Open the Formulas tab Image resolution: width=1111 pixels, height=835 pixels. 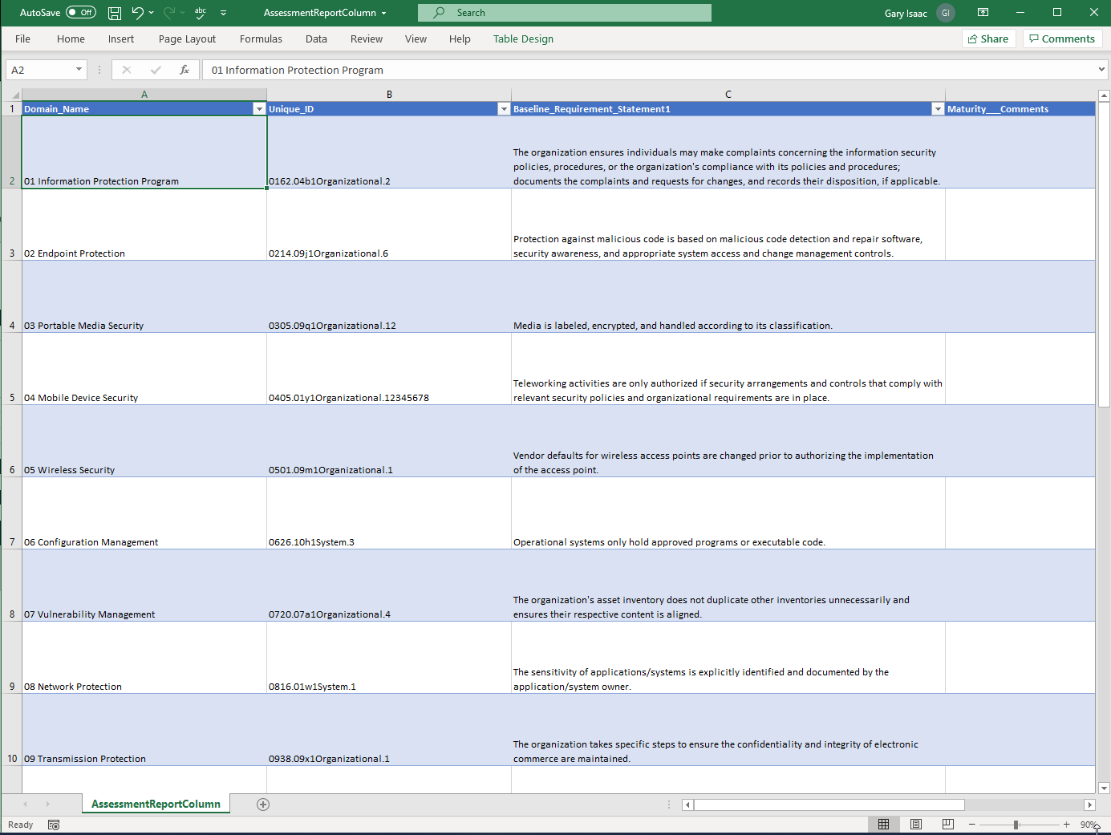pos(261,39)
